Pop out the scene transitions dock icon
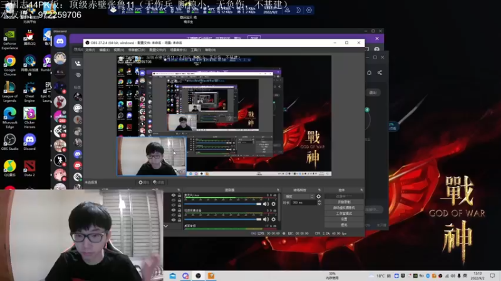Viewport: 501px width, 281px height. 319,190
